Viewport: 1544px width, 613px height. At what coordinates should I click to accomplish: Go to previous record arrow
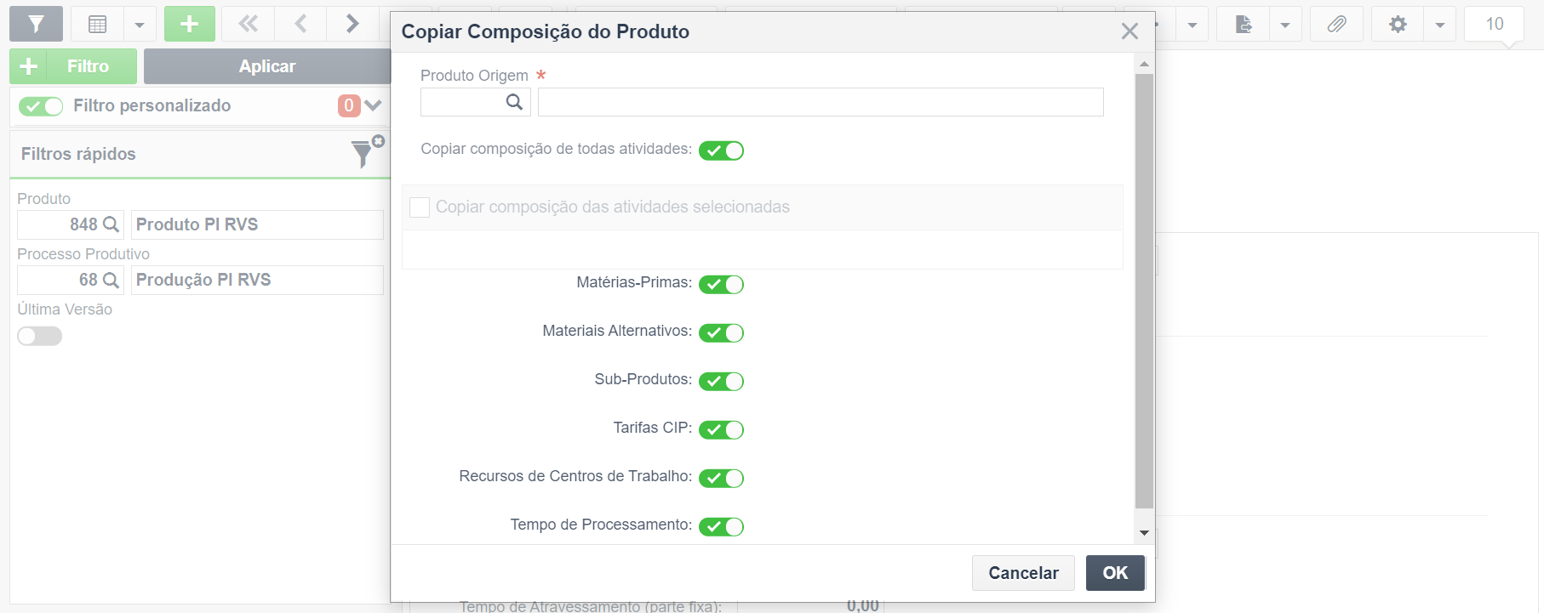pyautogui.click(x=300, y=24)
